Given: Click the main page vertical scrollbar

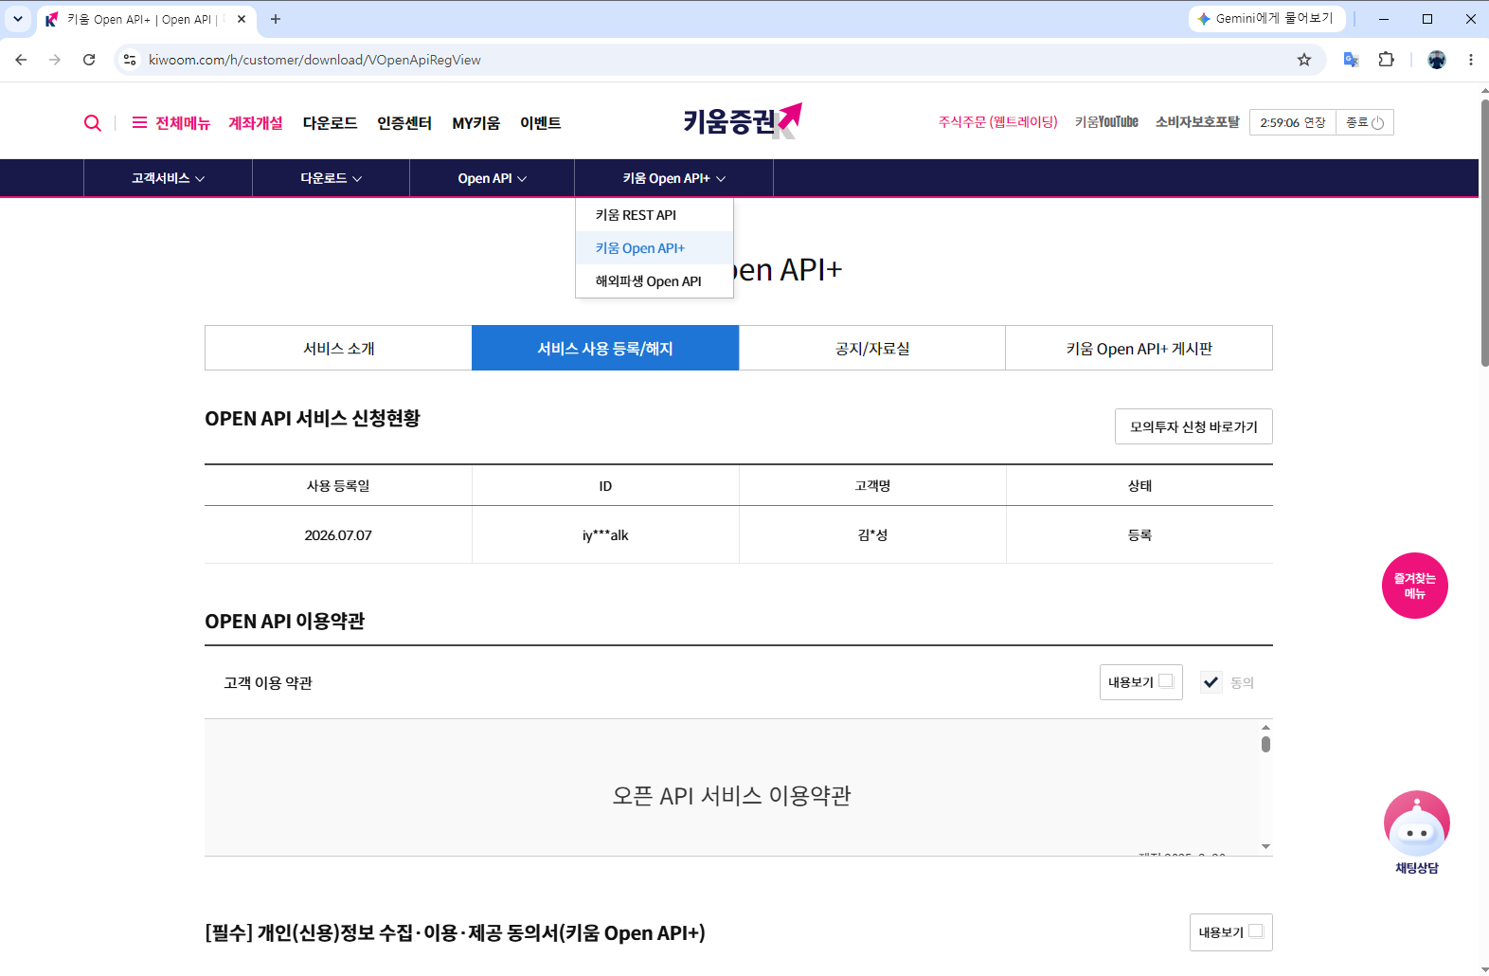Looking at the screenshot, I should [1483, 232].
